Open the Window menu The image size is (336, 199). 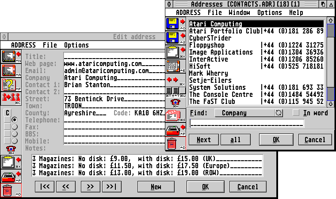tap(239, 13)
